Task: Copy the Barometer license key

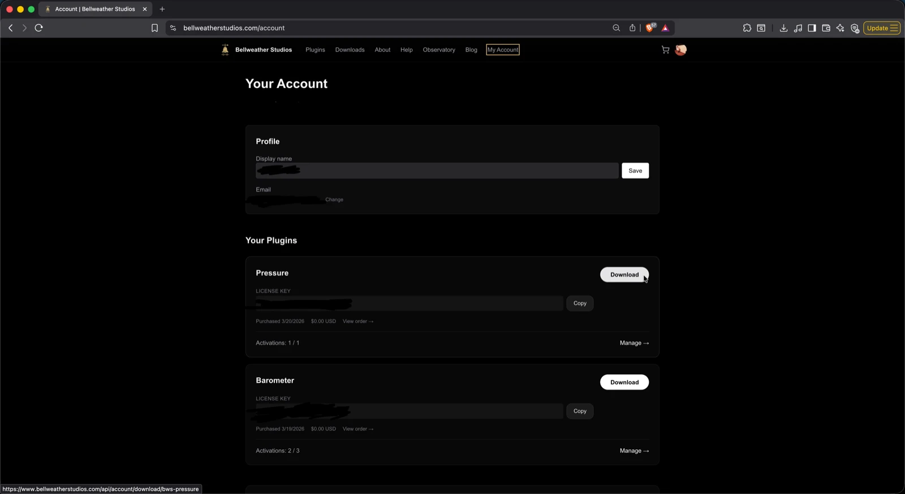Action: click(580, 411)
